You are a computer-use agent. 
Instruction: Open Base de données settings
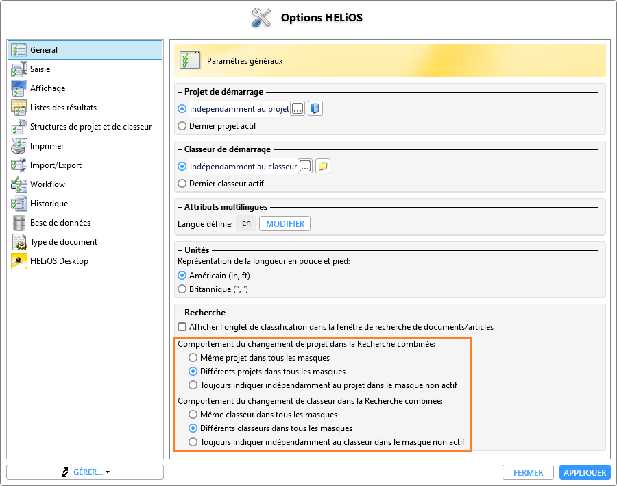(85, 223)
